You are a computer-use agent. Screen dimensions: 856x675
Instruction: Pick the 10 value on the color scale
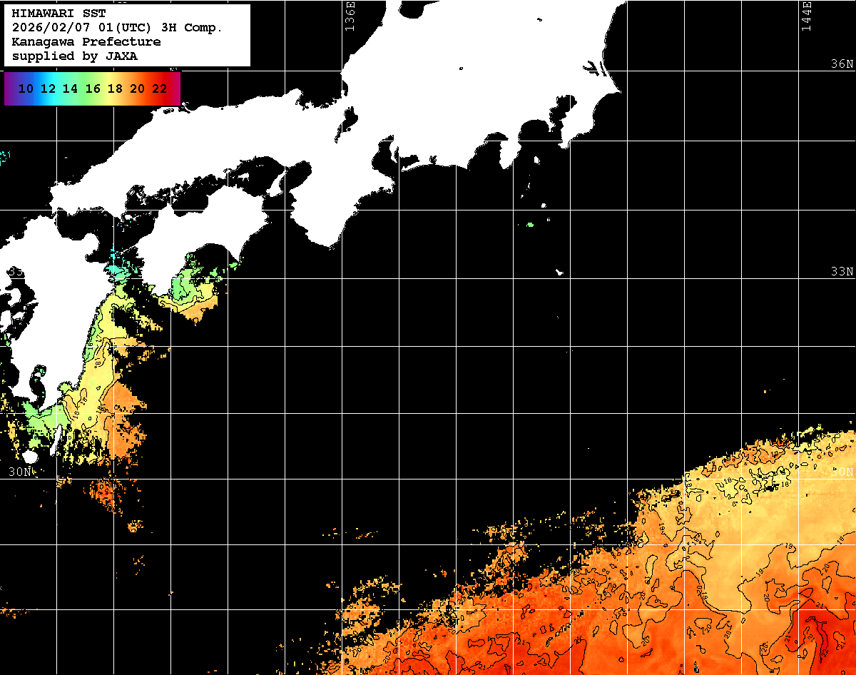coord(26,89)
